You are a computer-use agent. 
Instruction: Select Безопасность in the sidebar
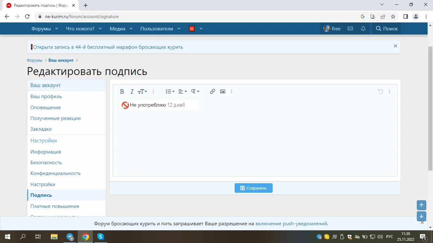point(46,162)
